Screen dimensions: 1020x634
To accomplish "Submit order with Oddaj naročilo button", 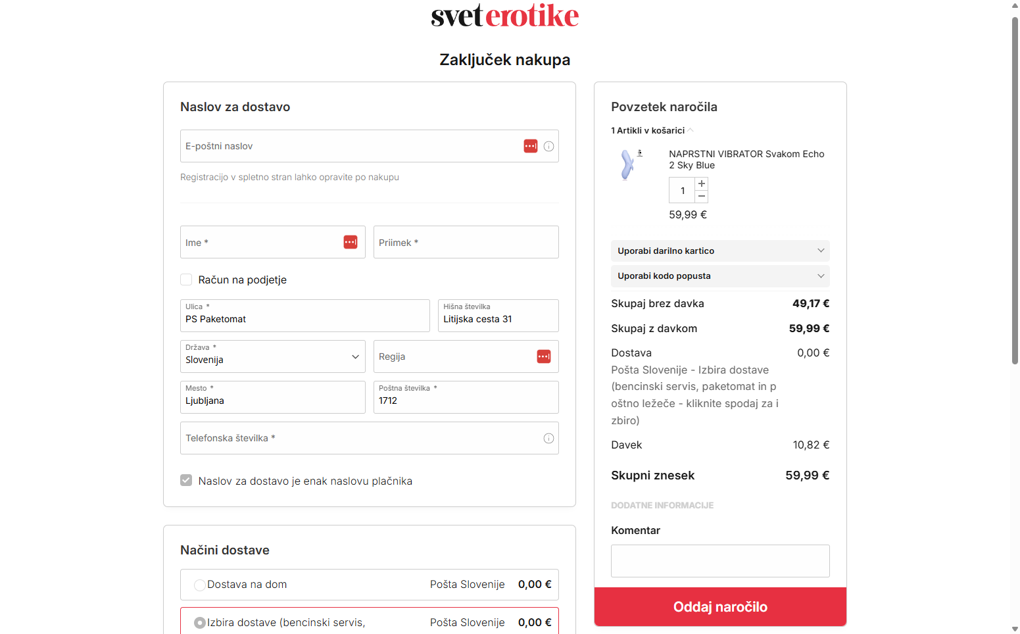I will click(x=720, y=606).
